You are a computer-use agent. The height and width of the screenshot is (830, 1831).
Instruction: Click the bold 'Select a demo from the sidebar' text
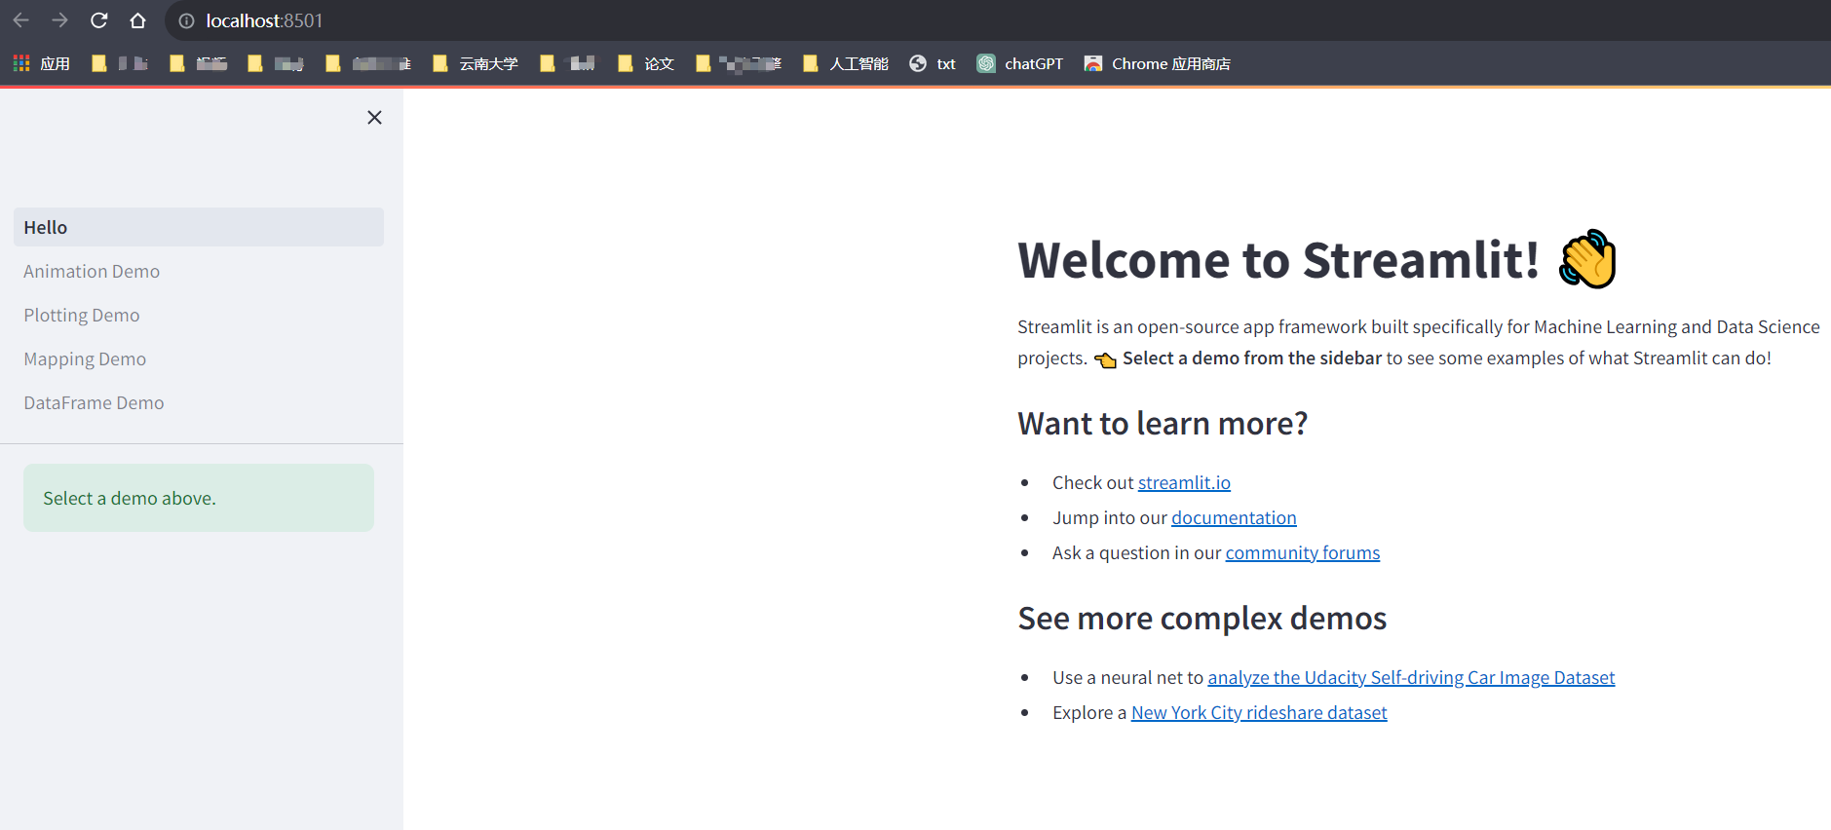click(1252, 358)
